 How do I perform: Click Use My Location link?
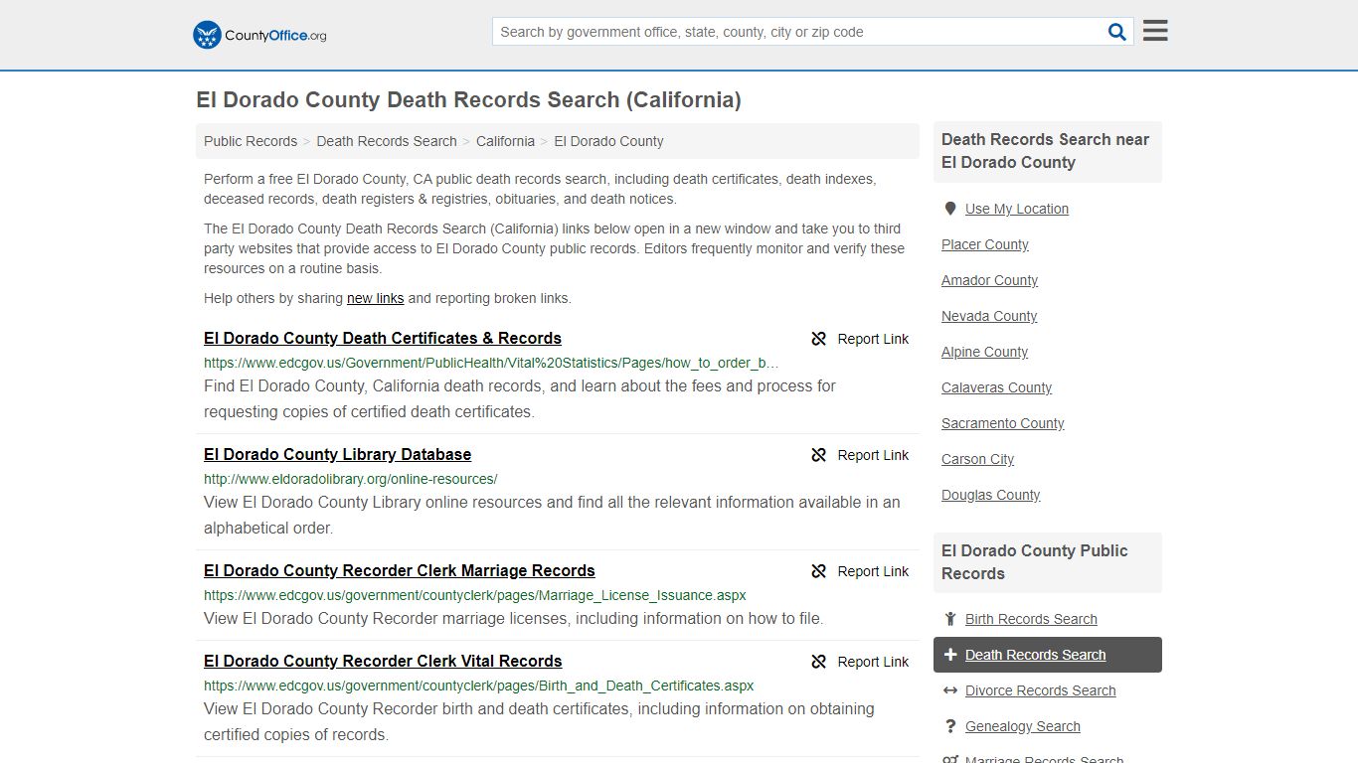point(1017,209)
